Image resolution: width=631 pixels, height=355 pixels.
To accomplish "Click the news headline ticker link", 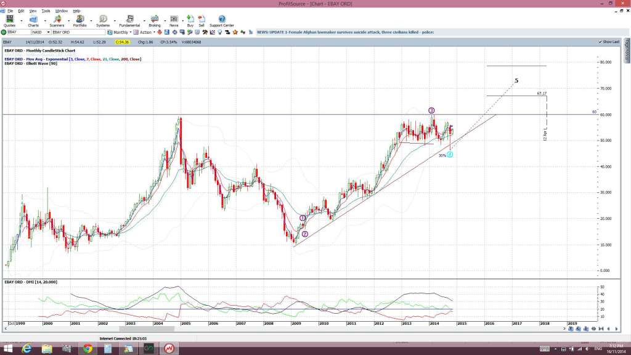I will pyautogui.click(x=345, y=32).
